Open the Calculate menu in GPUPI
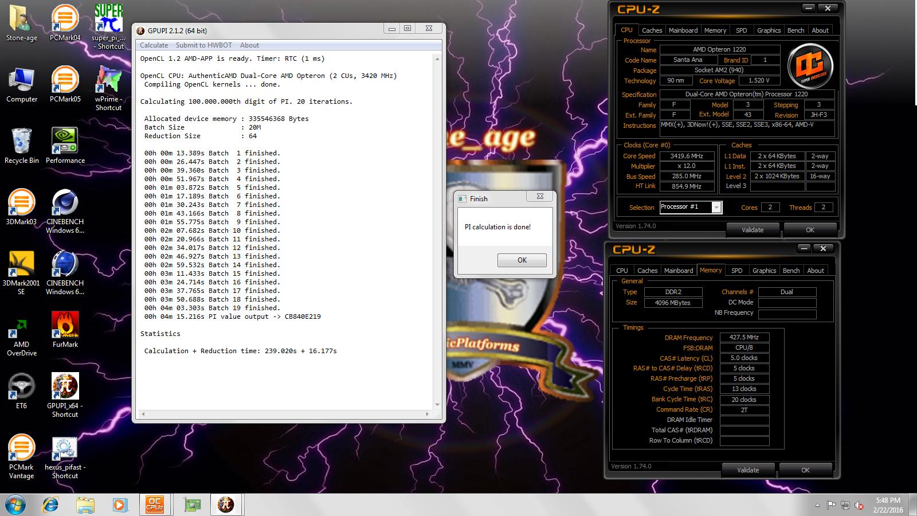Viewport: 917px width, 516px height. pos(154,45)
